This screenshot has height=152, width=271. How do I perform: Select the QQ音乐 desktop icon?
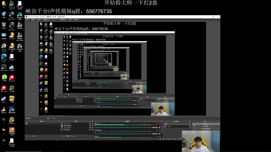tap(4, 78)
